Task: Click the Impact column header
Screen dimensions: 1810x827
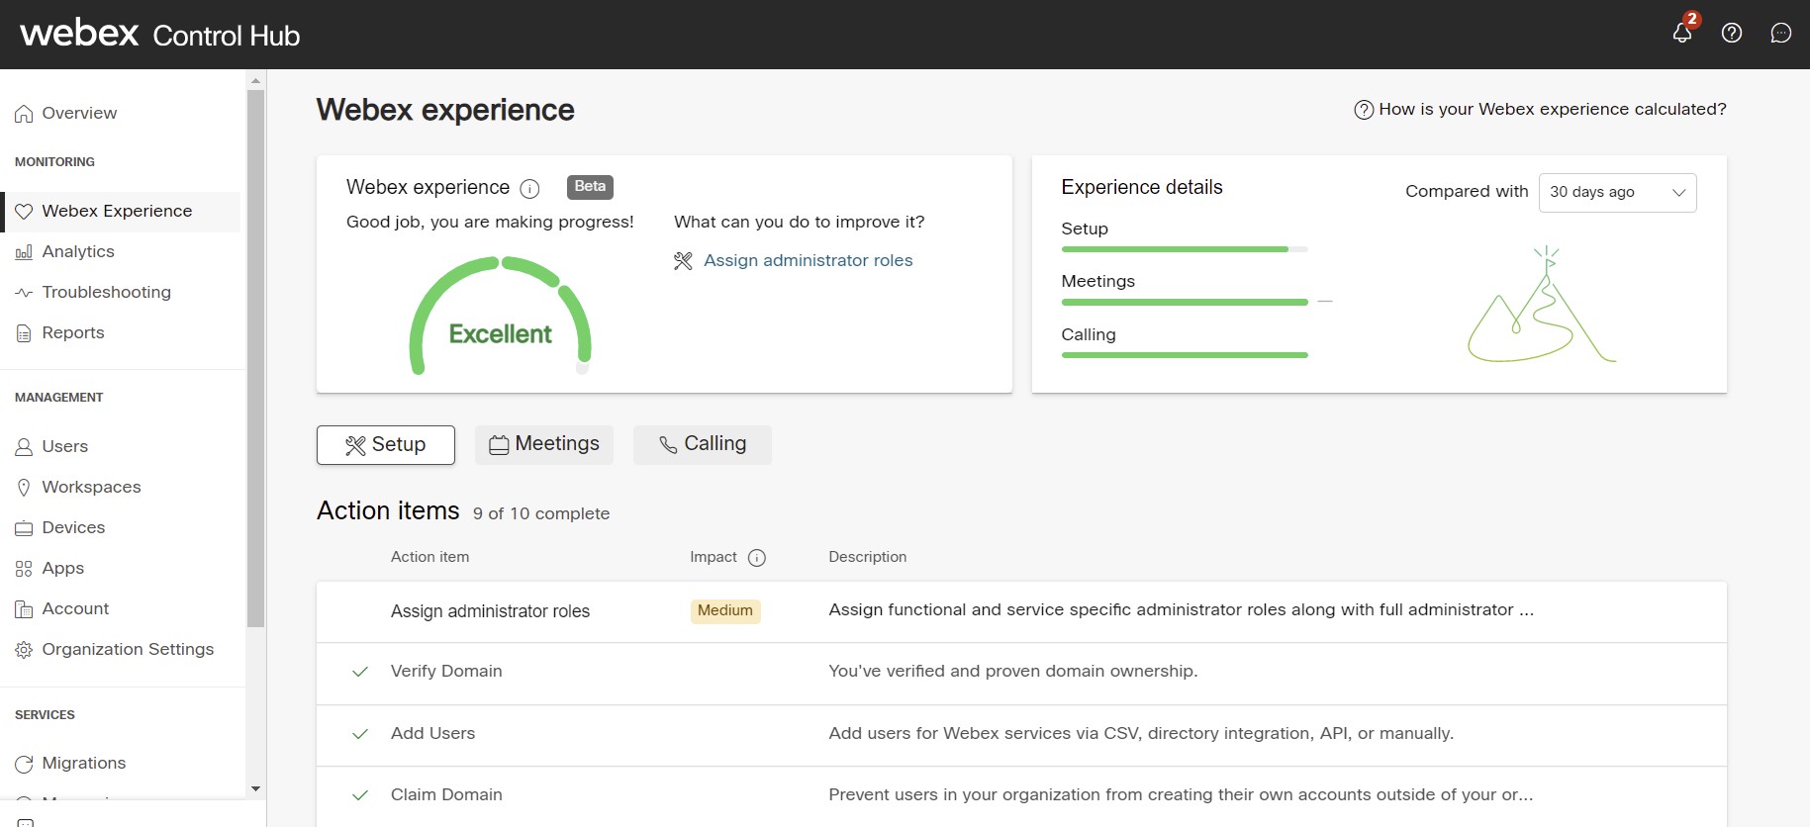Action: [714, 557]
